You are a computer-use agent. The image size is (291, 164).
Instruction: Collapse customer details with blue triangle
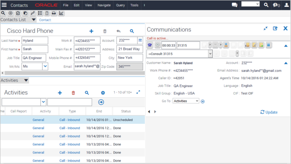[x=286, y=63]
